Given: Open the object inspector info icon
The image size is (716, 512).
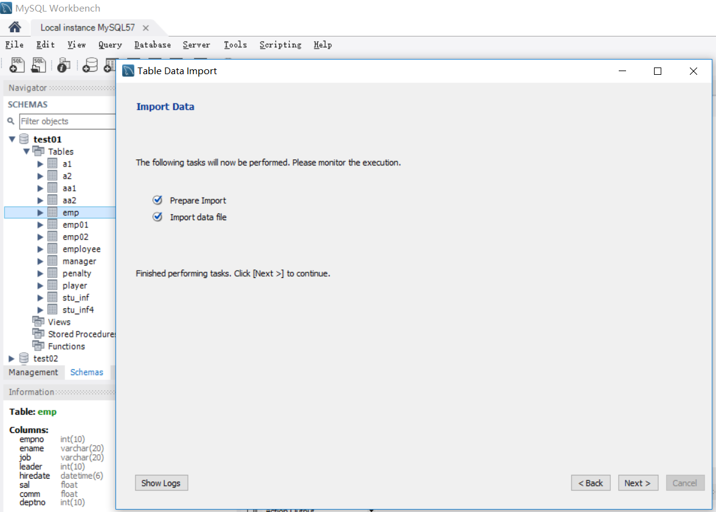Looking at the screenshot, I should 63,65.
